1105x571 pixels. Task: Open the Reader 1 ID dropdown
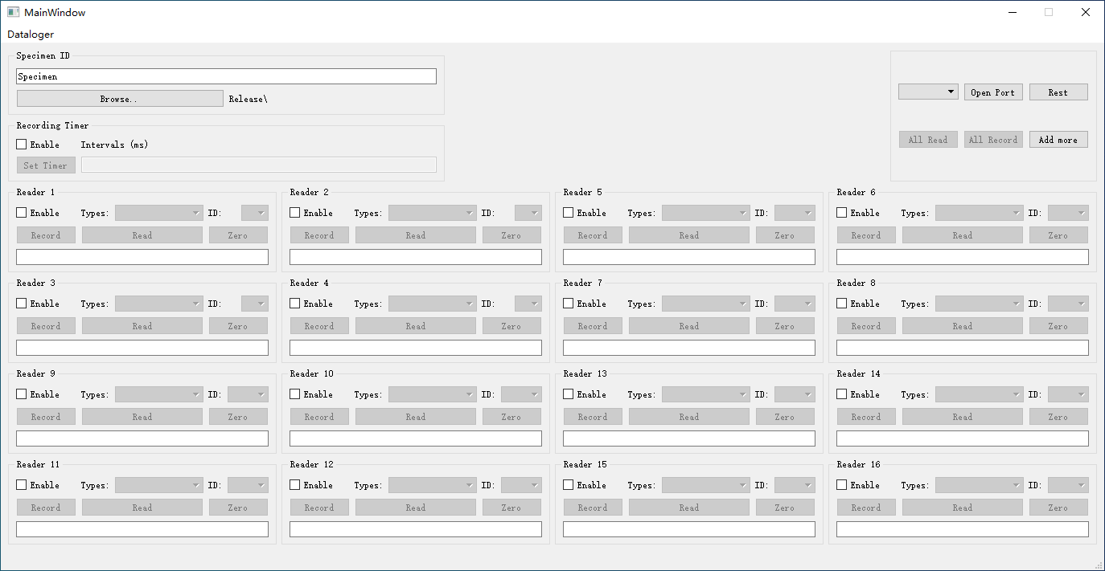[x=254, y=213]
